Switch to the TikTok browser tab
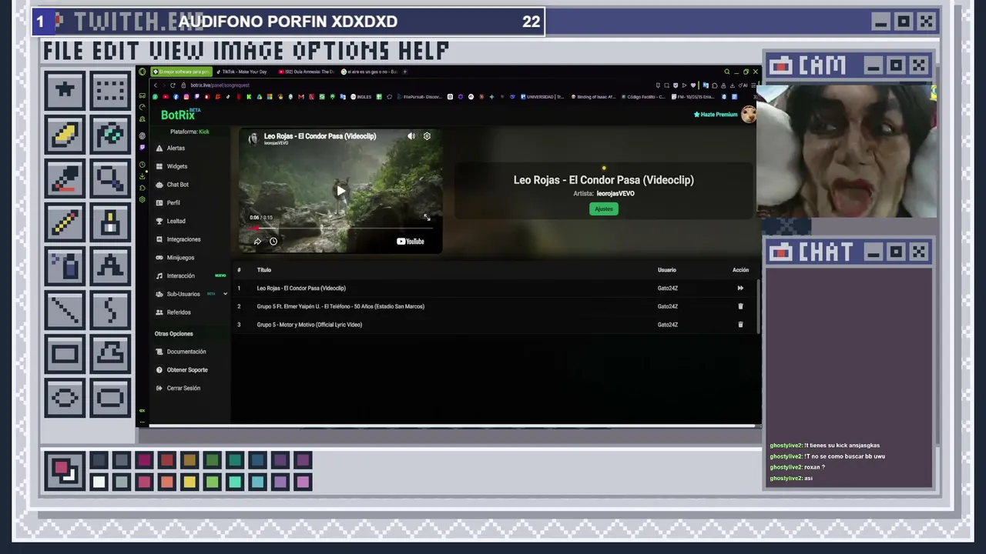 point(244,72)
